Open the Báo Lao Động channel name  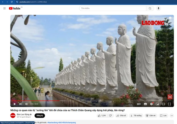pos(23,114)
